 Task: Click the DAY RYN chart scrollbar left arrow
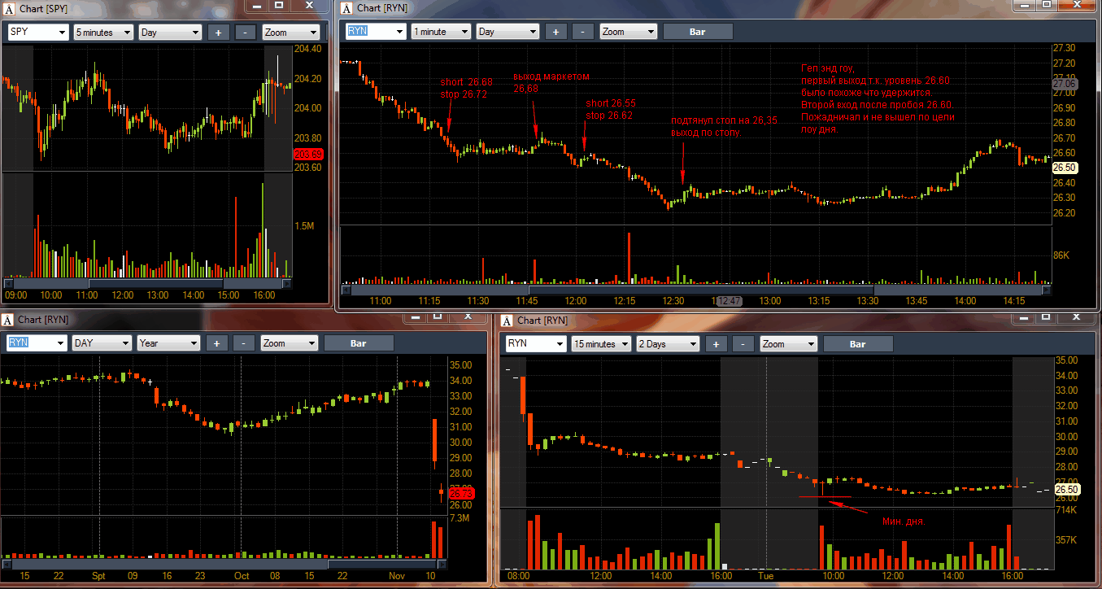(x=7, y=564)
